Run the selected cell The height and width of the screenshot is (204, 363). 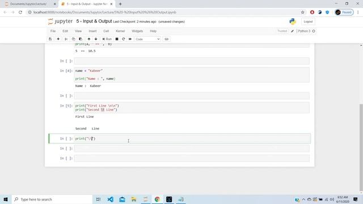[x=107, y=39]
